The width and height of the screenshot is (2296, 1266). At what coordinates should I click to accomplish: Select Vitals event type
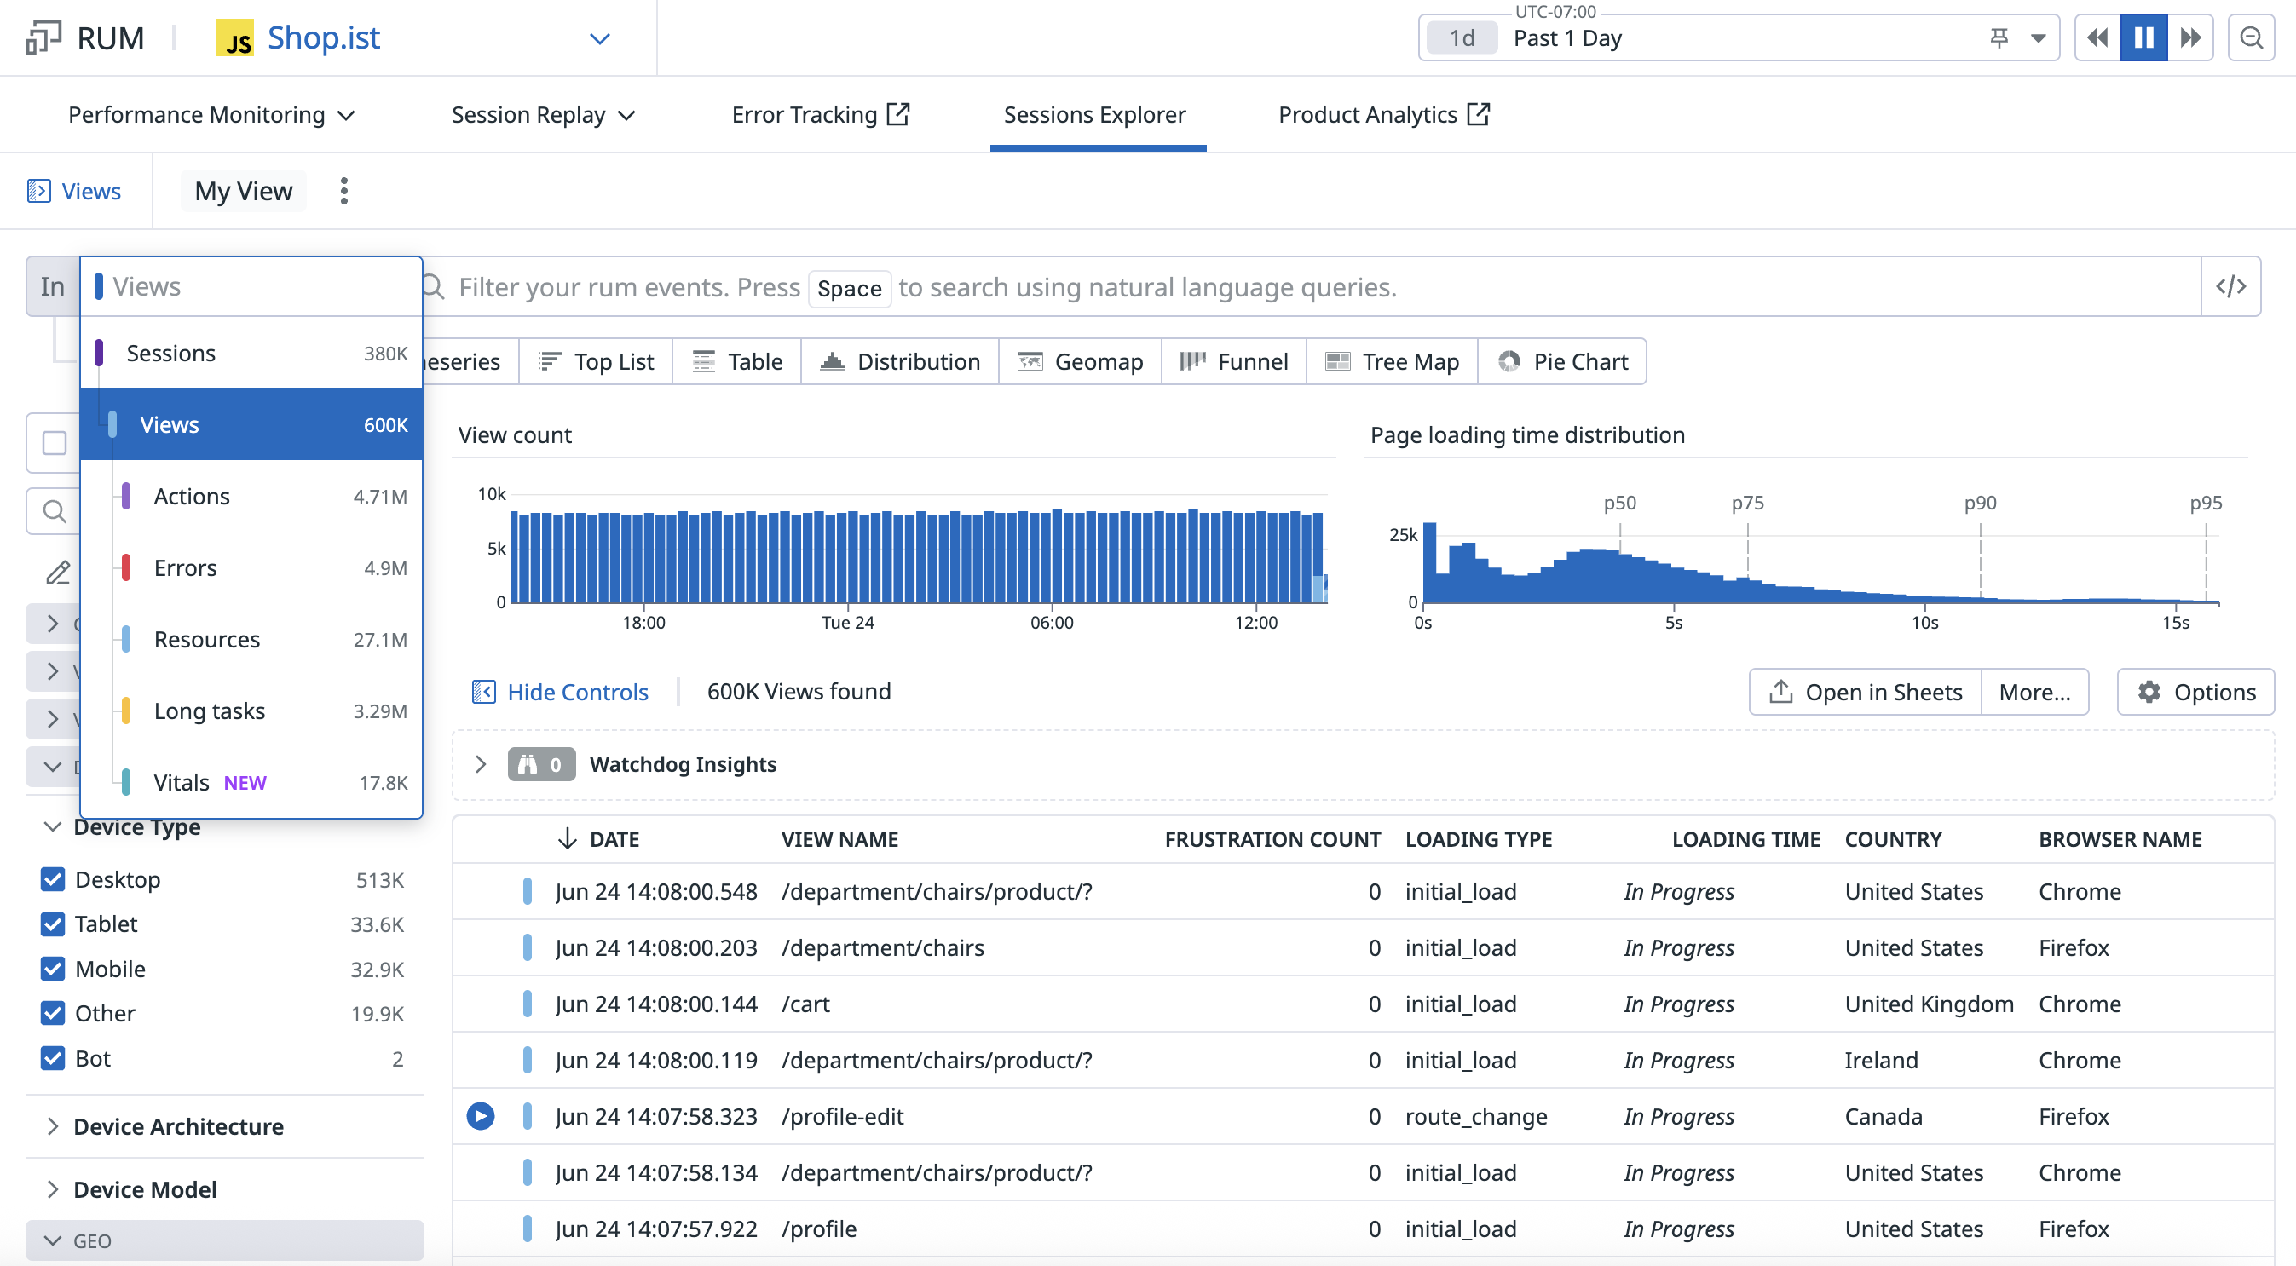(x=251, y=783)
